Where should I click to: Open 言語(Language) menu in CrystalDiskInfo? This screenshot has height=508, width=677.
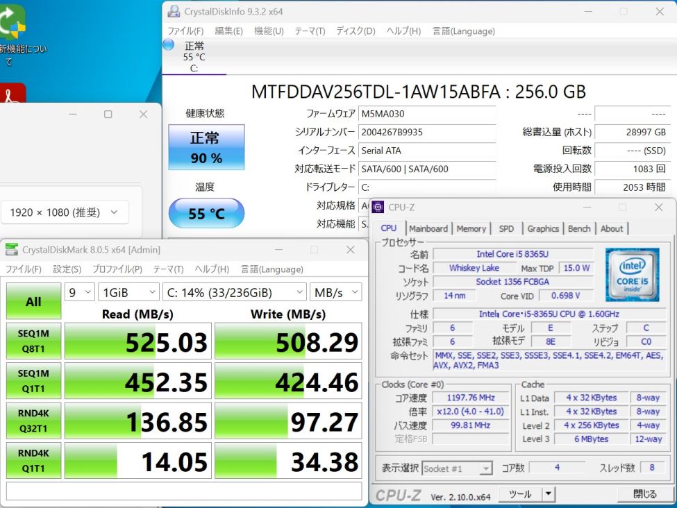click(464, 31)
